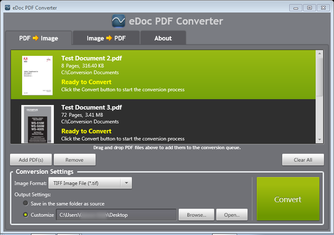334x235 pixels.
Task: Click the Browse... button
Action: [196, 215]
